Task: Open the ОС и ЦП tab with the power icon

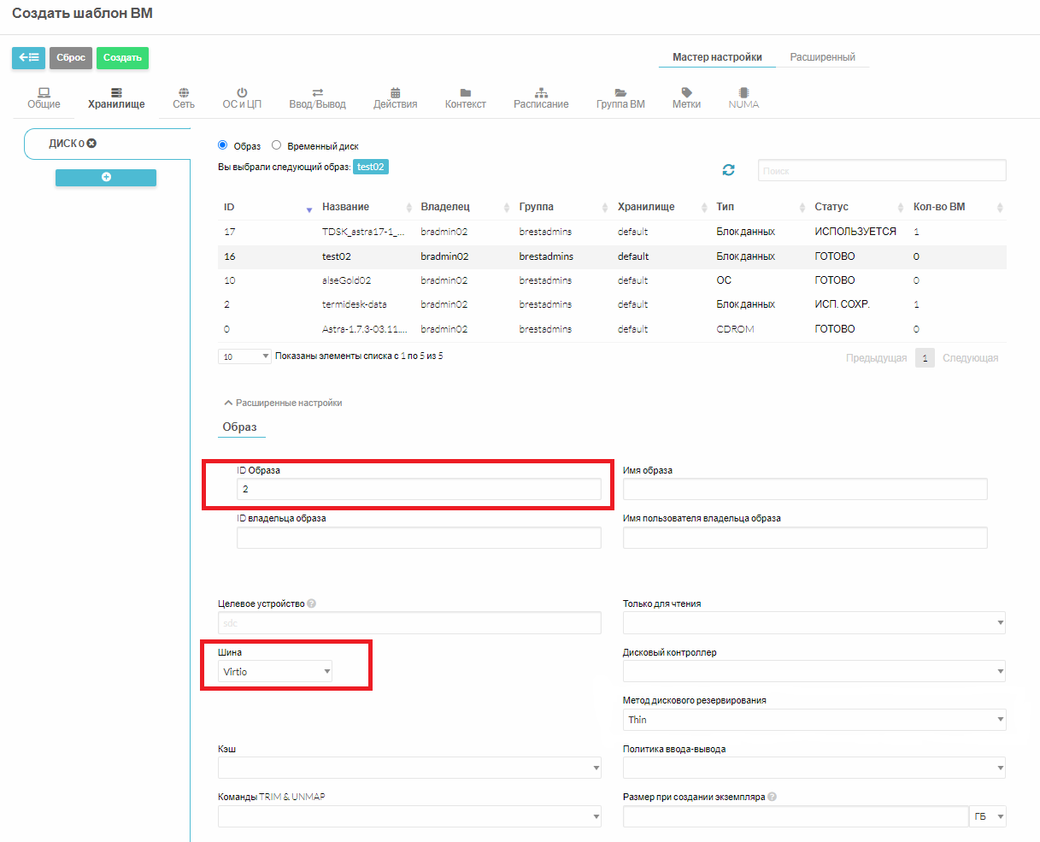Action: pyautogui.click(x=242, y=98)
